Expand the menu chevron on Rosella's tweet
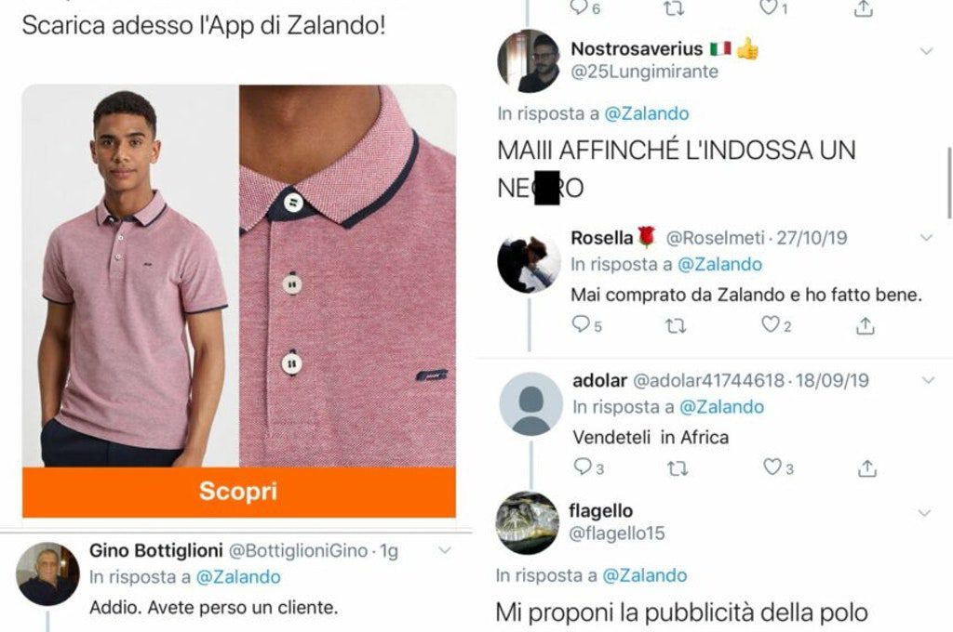Viewport: 953px width, 632px height. click(x=926, y=237)
